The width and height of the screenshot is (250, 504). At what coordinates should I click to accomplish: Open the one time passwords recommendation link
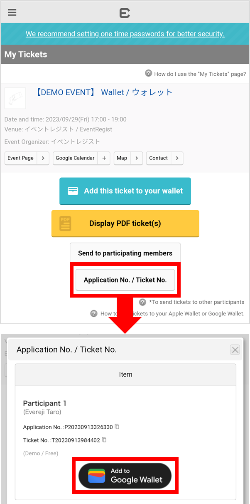125,34
